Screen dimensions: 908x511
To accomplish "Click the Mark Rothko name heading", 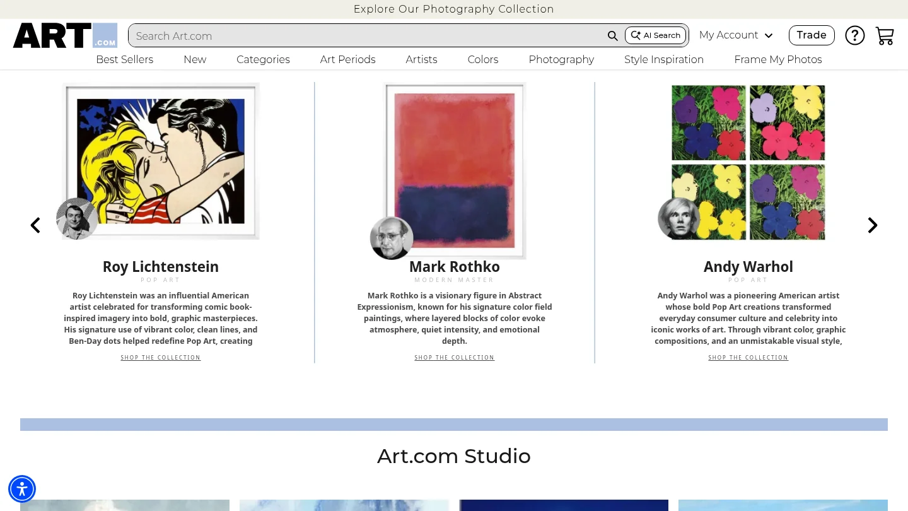I will pyautogui.click(x=455, y=267).
